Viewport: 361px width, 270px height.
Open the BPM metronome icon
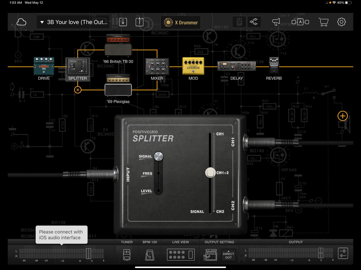(150, 255)
